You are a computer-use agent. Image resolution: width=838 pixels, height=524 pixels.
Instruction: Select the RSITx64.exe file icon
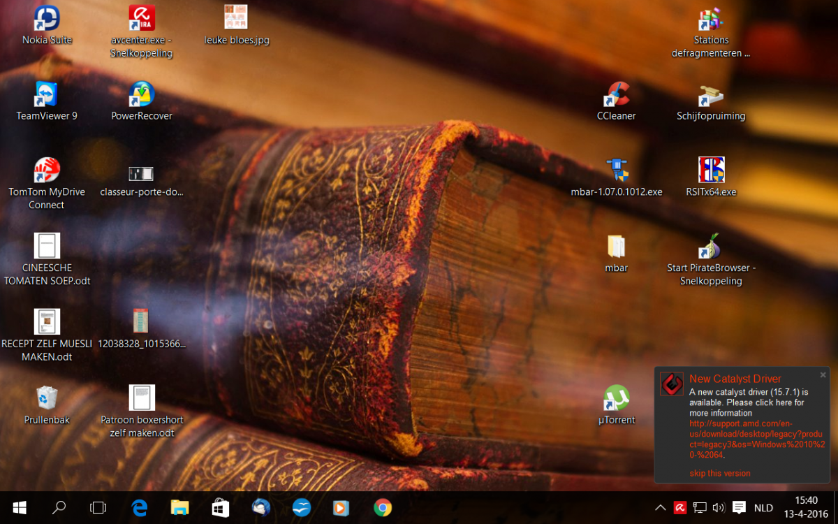[711, 170]
